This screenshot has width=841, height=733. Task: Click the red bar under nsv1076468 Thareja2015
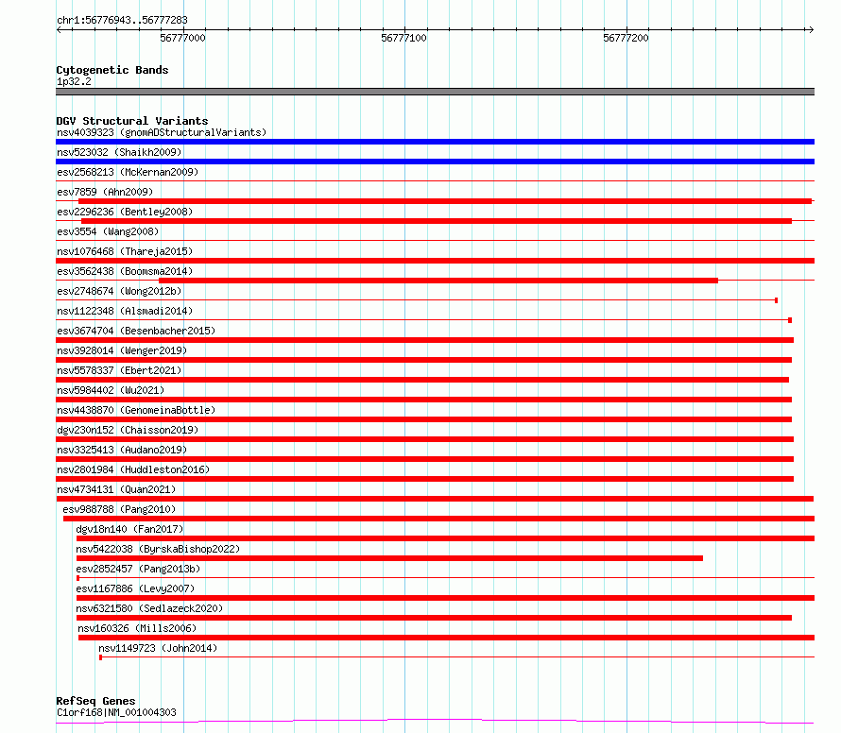(435, 261)
